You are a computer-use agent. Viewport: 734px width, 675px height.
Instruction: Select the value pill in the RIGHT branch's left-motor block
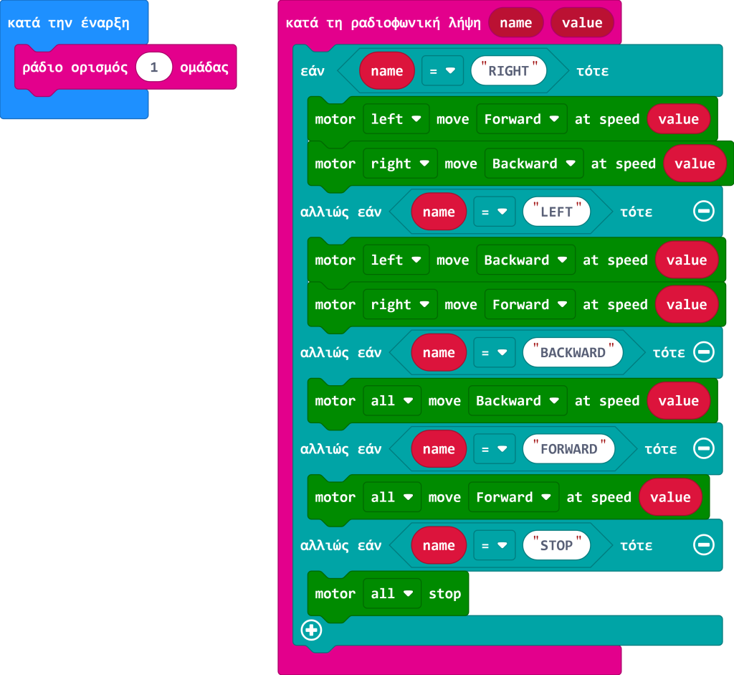[x=678, y=119]
